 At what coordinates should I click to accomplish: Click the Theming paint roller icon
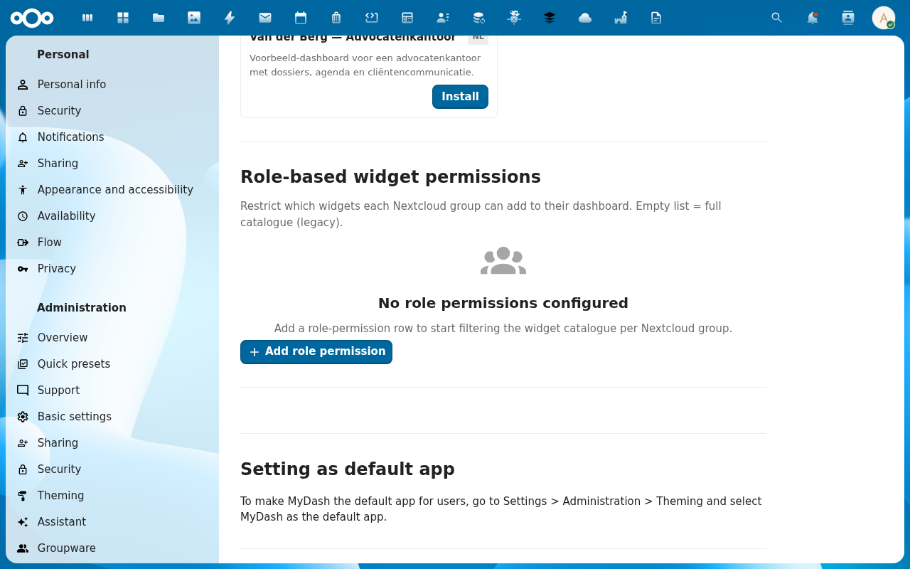click(x=23, y=496)
